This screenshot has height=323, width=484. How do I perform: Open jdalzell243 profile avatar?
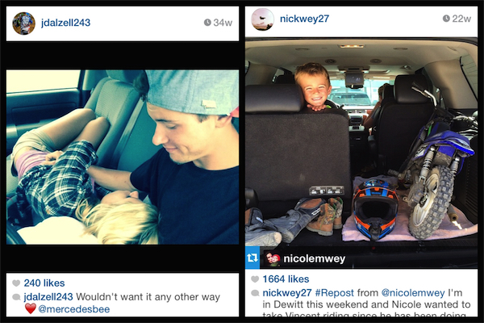click(23, 23)
